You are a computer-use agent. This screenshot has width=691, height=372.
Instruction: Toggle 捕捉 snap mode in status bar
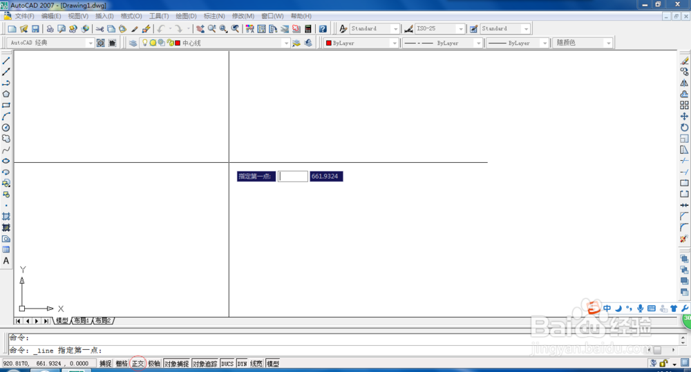click(105, 364)
